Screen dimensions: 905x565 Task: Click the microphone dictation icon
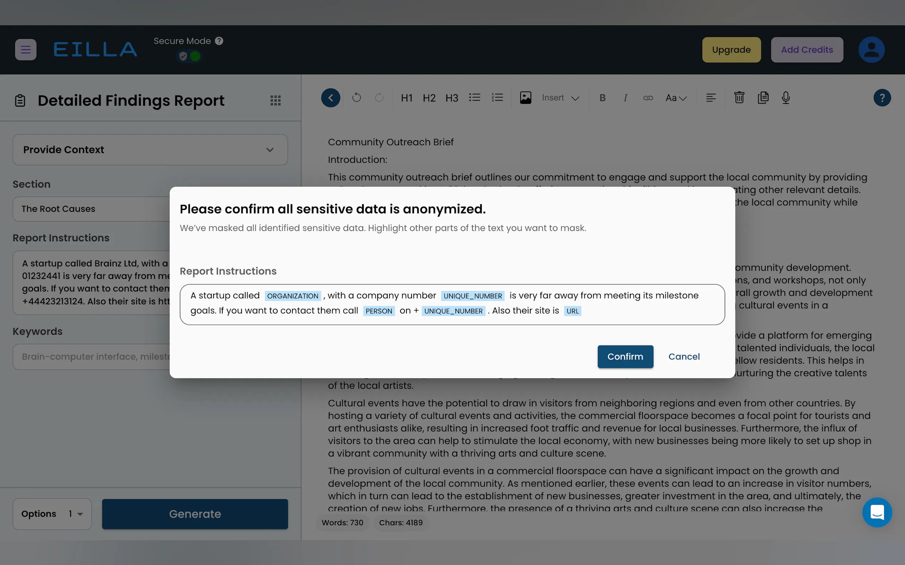point(786,98)
